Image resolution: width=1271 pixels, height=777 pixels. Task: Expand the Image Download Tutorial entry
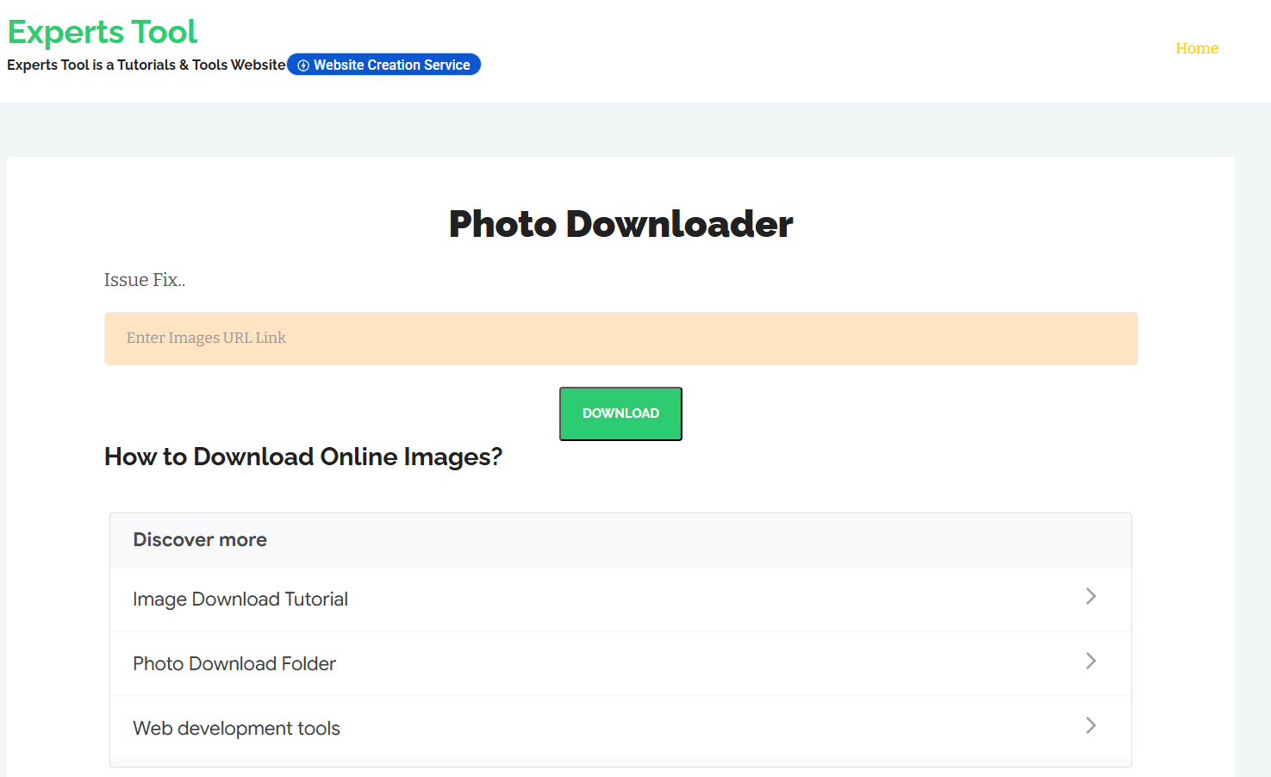(x=240, y=599)
